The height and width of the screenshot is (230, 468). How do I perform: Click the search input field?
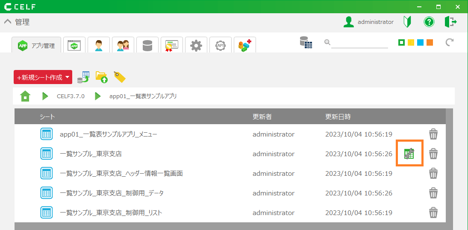click(x=359, y=43)
